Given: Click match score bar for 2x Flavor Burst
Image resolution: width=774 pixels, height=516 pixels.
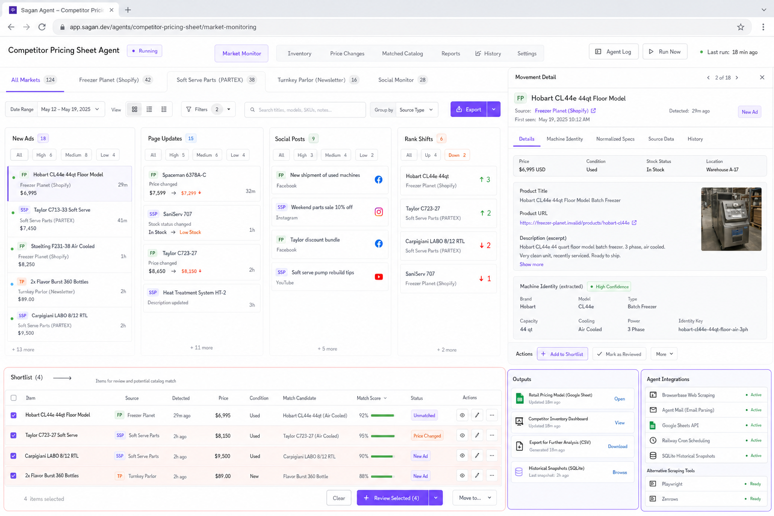Looking at the screenshot, I should (x=382, y=476).
